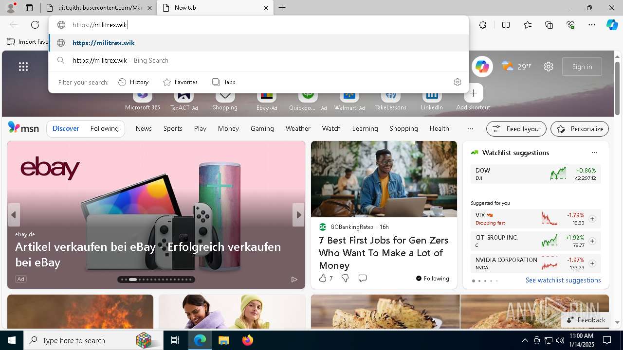
Task: Open Settings and more ellipsis menu
Action: 592,25
